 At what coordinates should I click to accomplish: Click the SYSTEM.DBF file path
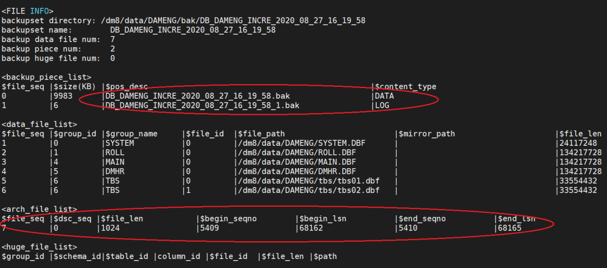click(x=298, y=143)
